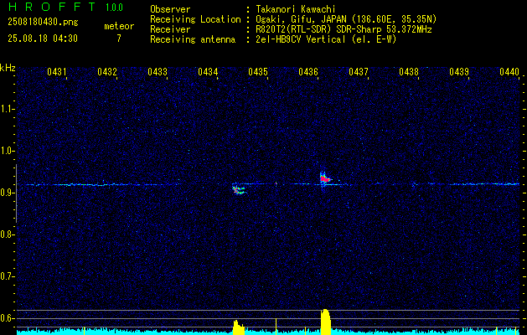Click frequency axis label 1.0
The height and width of the screenshot is (335, 527).
coord(7,151)
